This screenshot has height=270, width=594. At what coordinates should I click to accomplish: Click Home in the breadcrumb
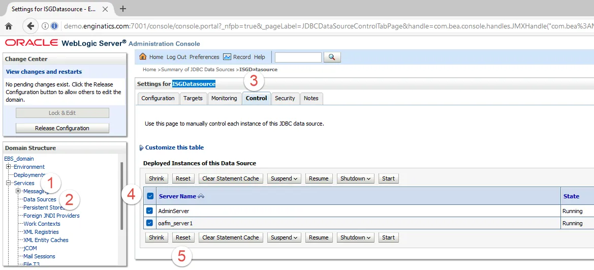tap(149, 70)
